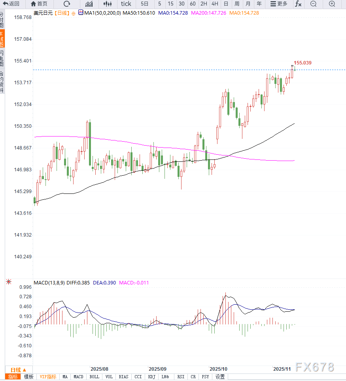Open 设置 in the indicator bar

(x=220, y=377)
